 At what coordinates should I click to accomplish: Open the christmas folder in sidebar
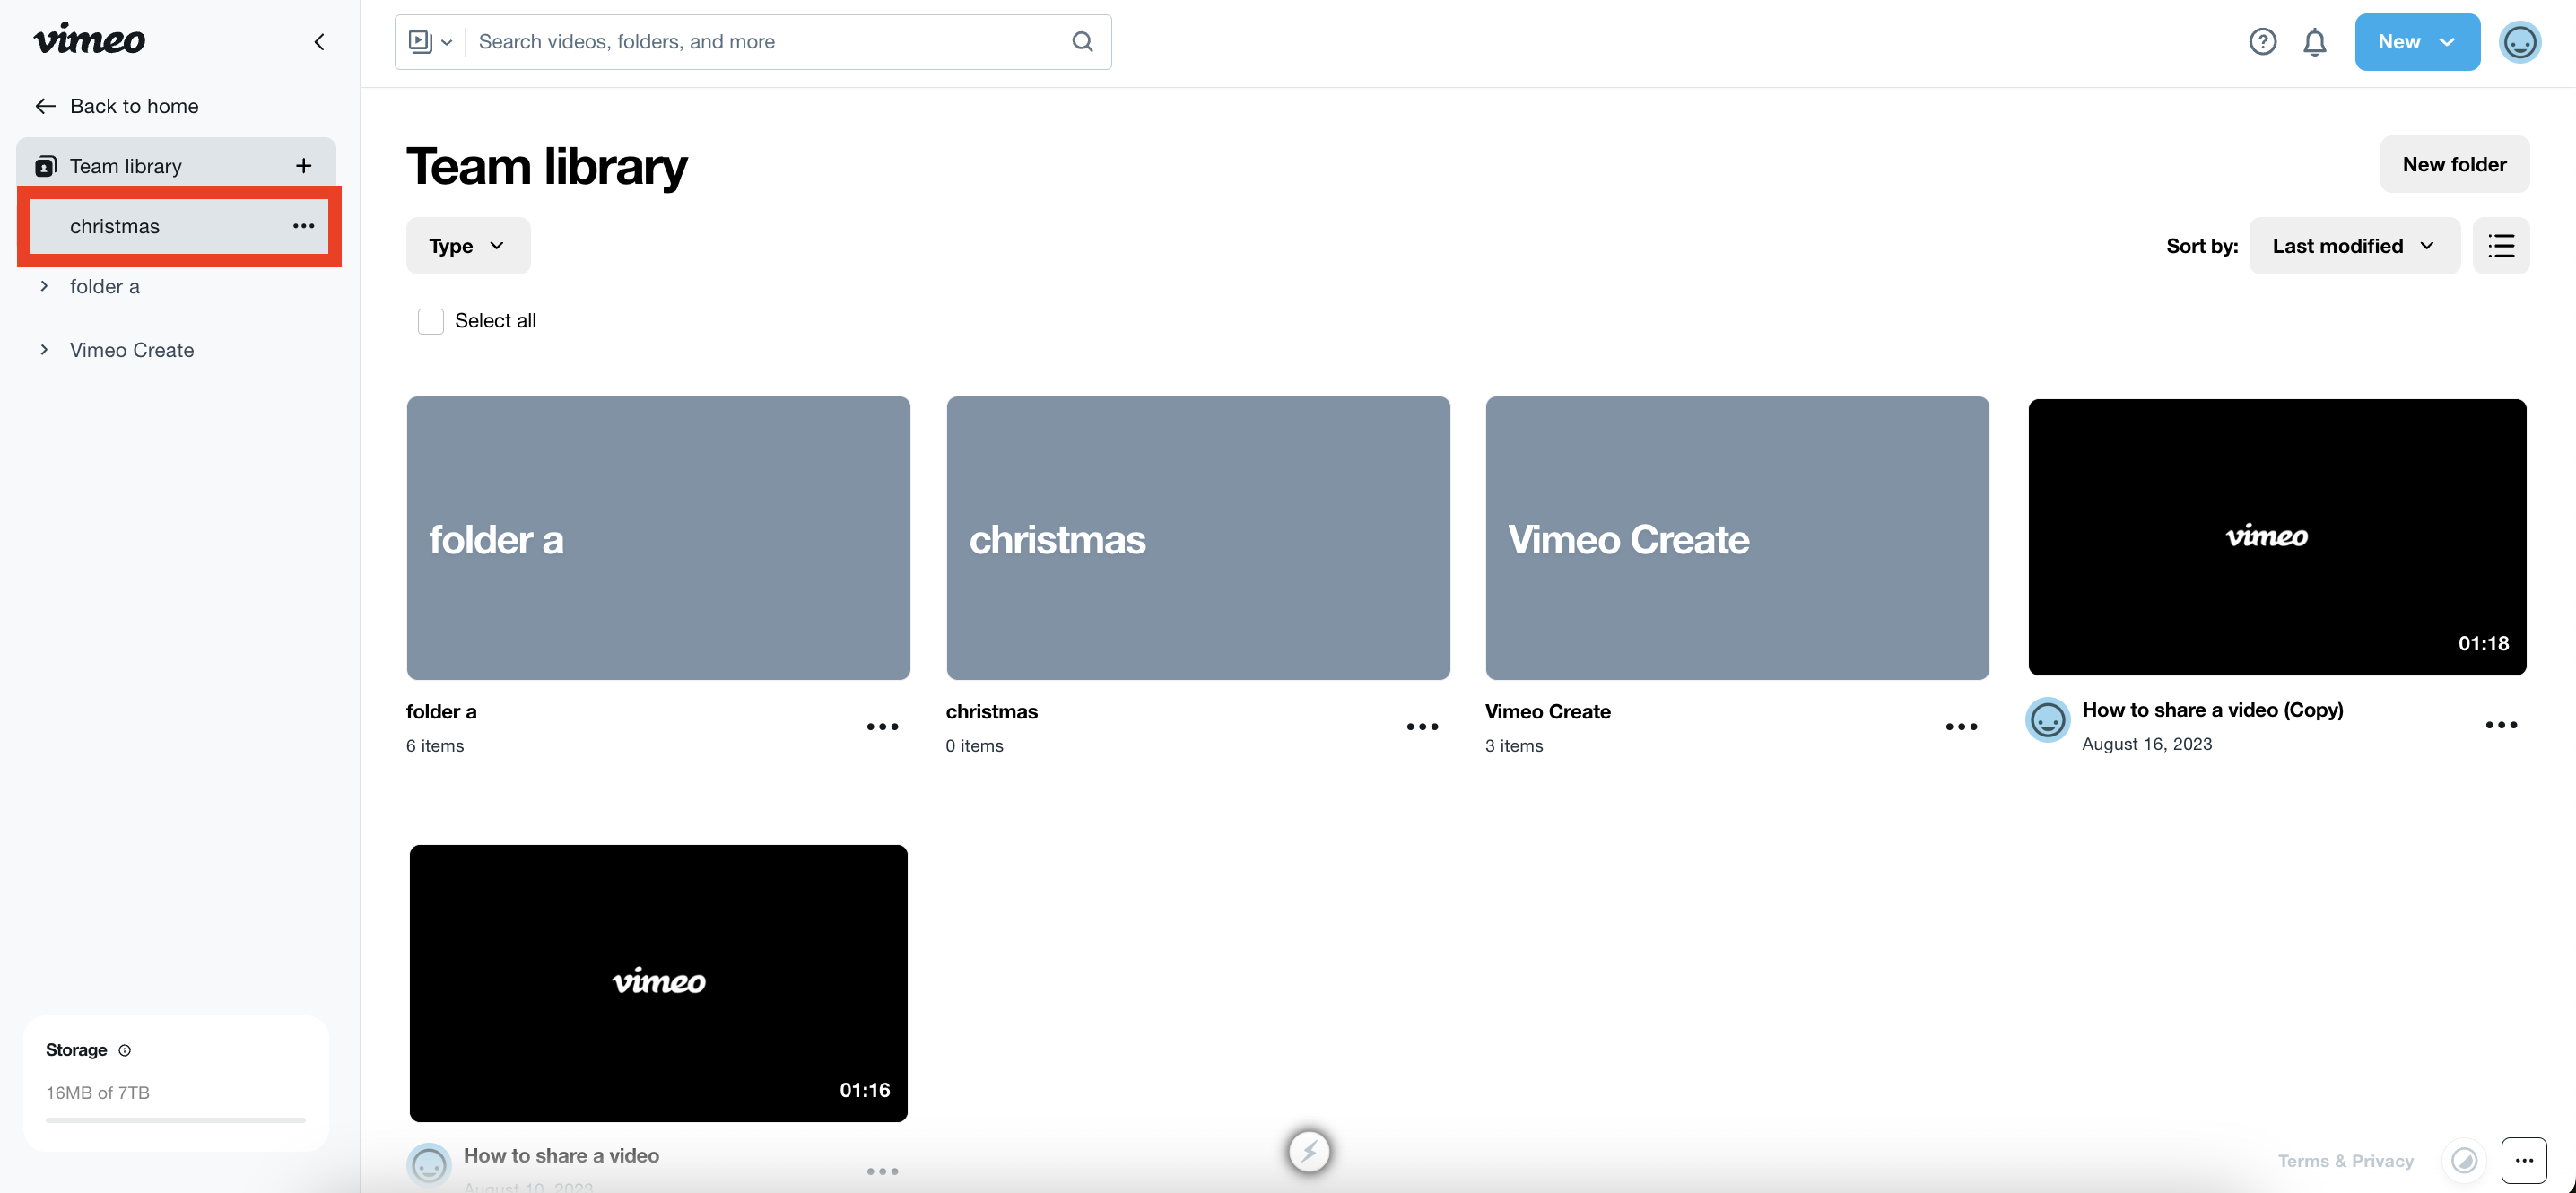[113, 227]
